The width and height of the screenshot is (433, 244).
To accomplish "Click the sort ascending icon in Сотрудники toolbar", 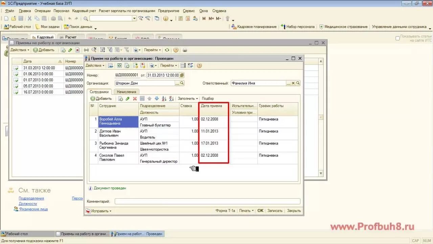I will pyautogui.click(x=164, y=99).
